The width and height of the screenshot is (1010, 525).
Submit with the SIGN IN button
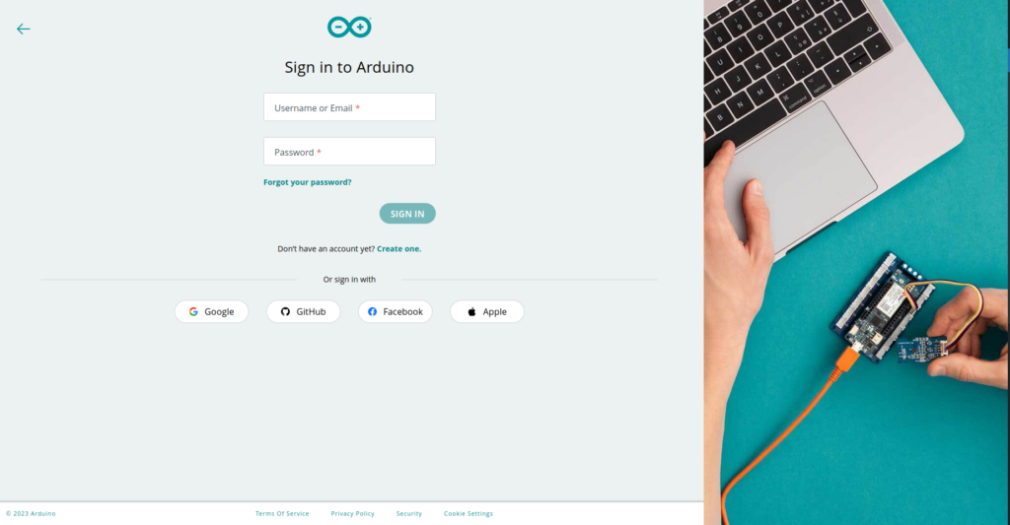coord(407,214)
